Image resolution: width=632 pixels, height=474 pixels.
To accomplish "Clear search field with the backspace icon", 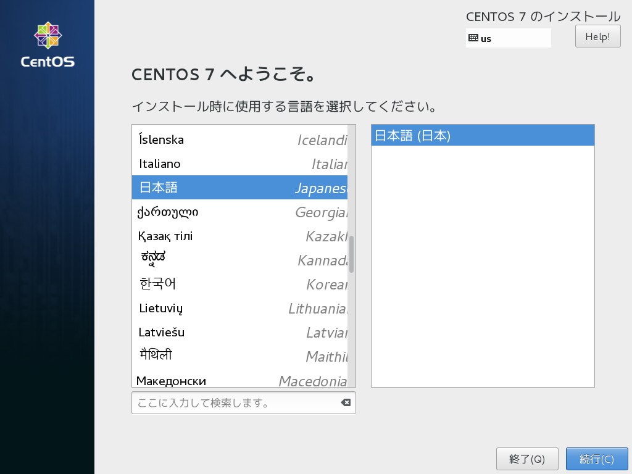I will coord(346,402).
